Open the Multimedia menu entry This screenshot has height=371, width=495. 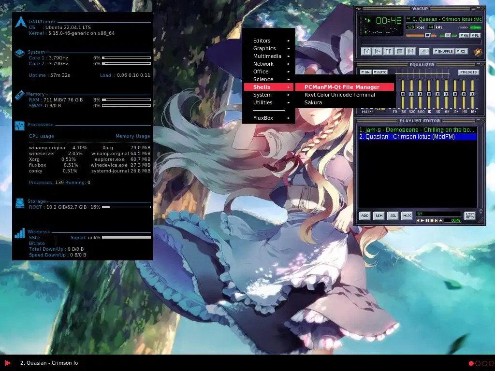269,56
